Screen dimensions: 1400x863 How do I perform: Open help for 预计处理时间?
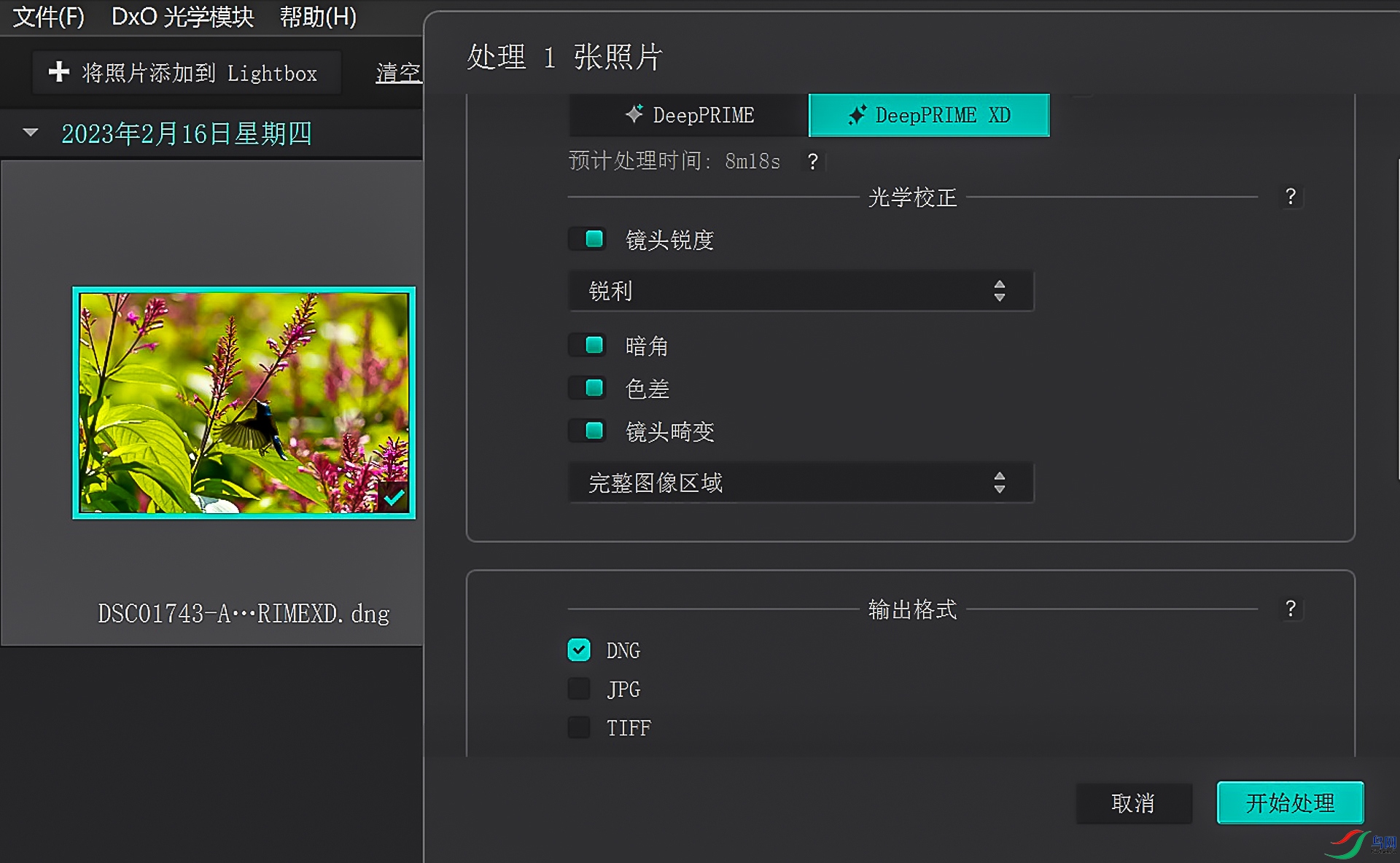tap(813, 161)
